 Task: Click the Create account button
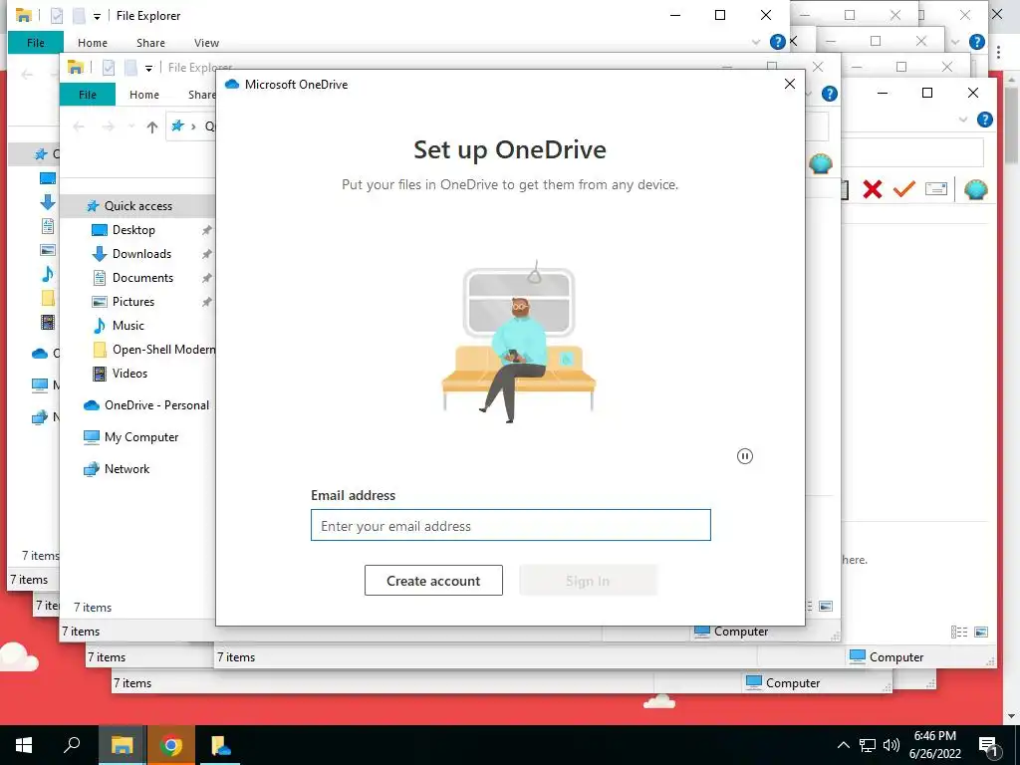pos(433,581)
